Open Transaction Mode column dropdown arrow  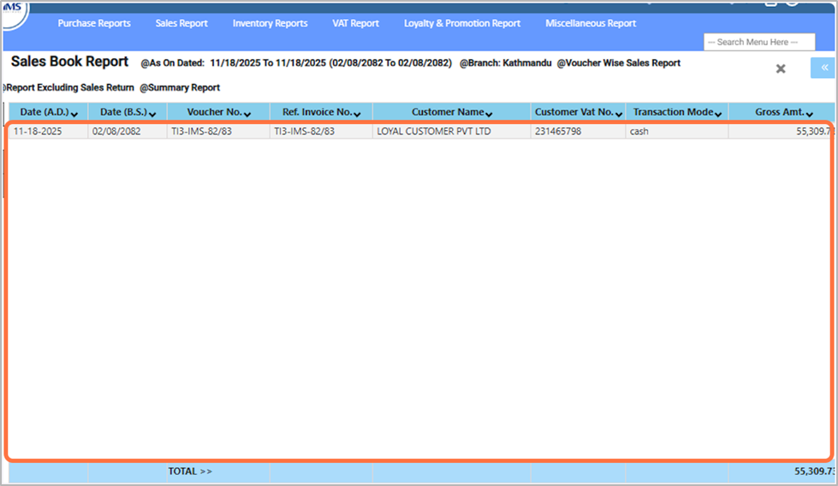tap(719, 114)
